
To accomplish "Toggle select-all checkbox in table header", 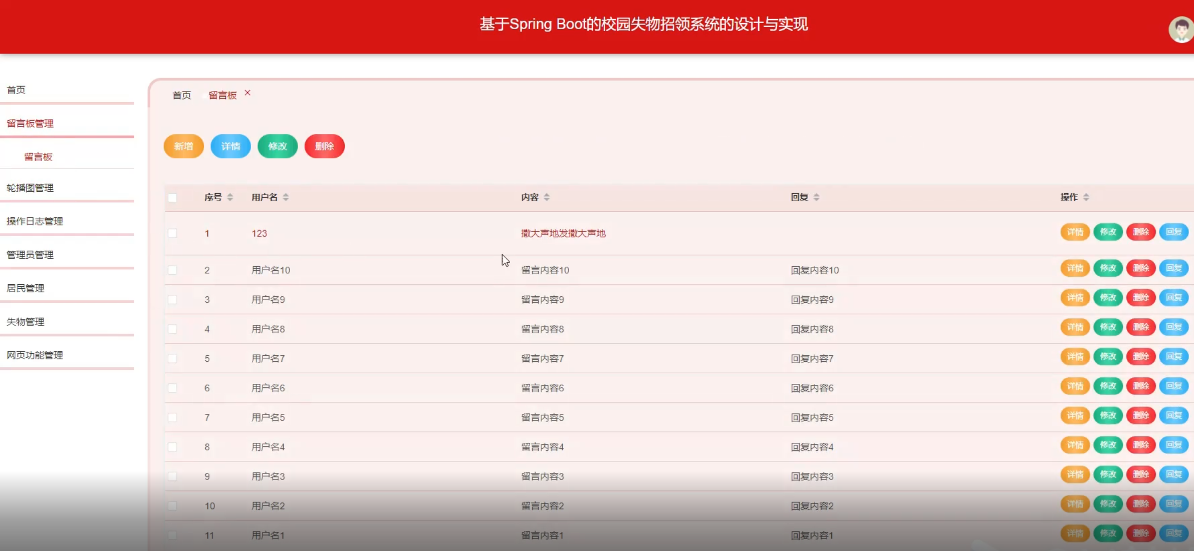I will tap(172, 198).
